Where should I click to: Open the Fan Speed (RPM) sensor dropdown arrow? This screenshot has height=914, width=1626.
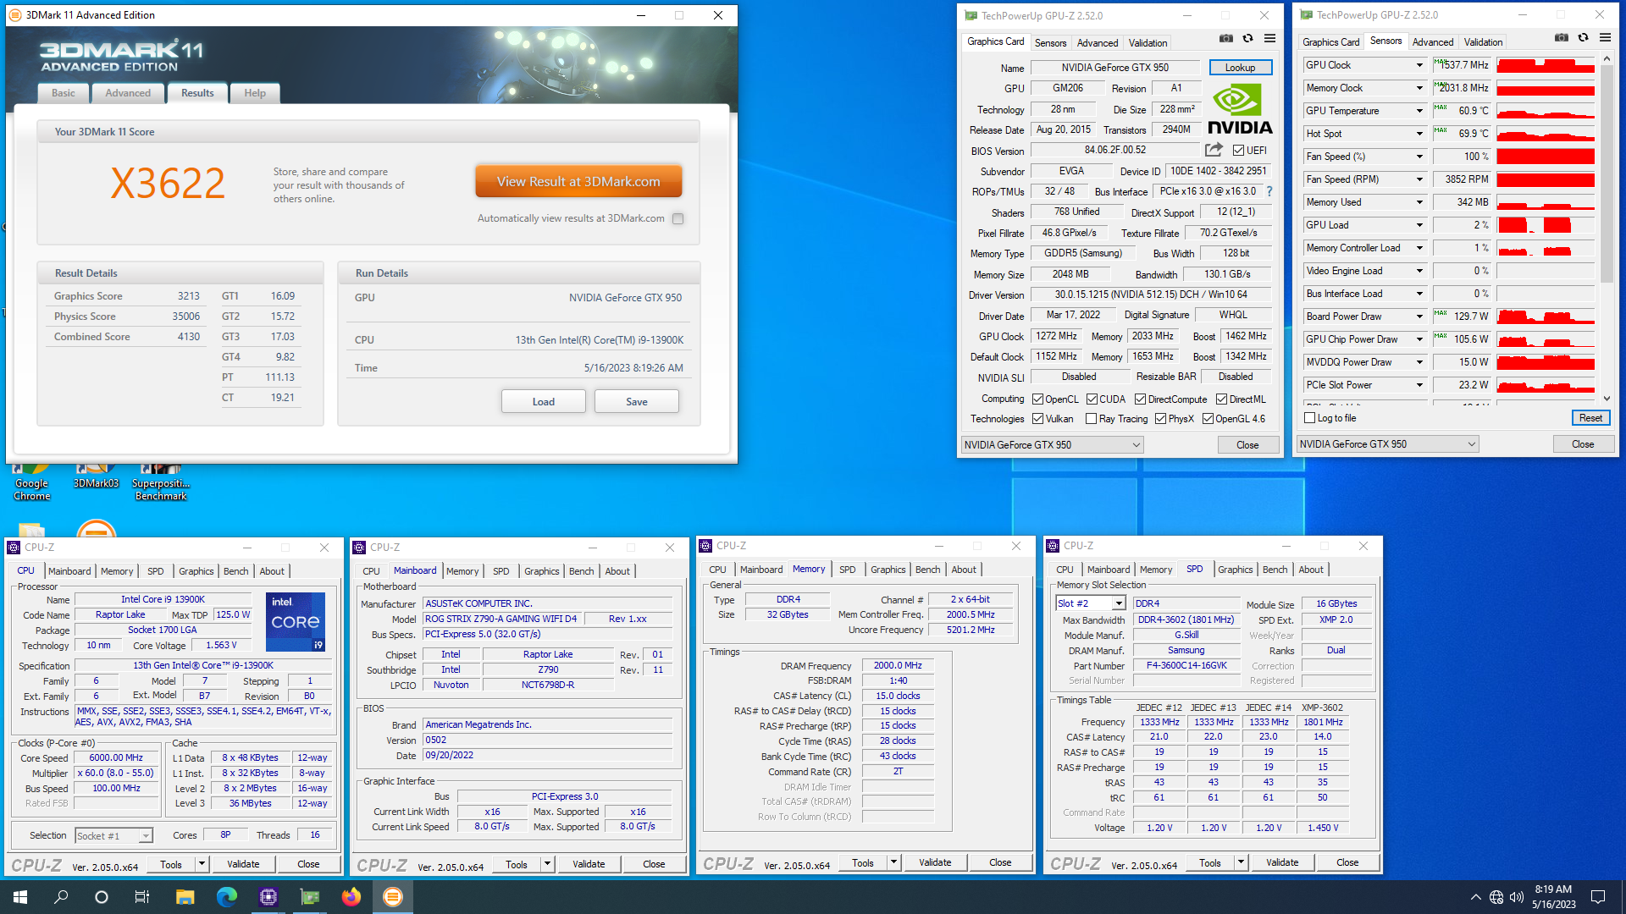[x=1419, y=179]
